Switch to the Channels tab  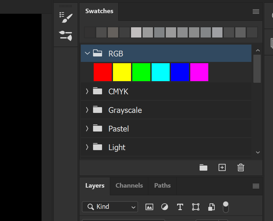click(x=129, y=186)
